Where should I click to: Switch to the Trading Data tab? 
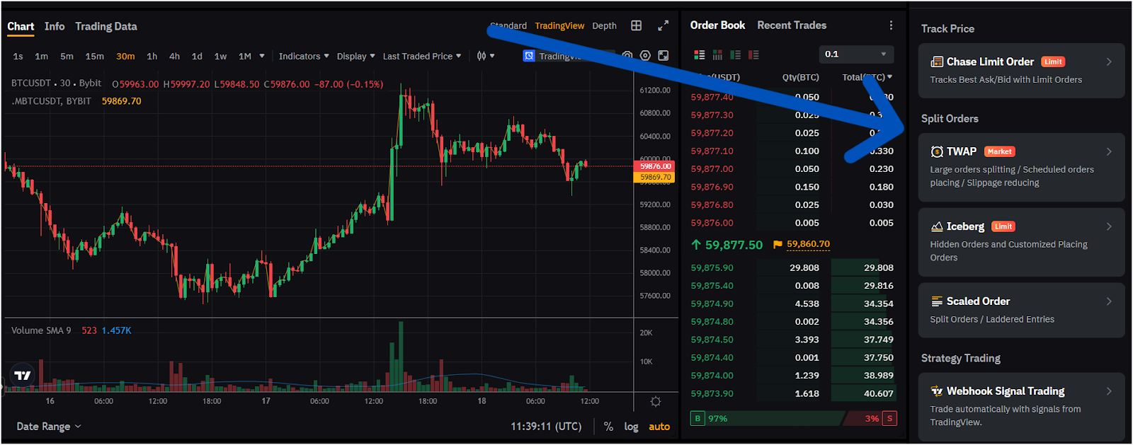(x=106, y=26)
